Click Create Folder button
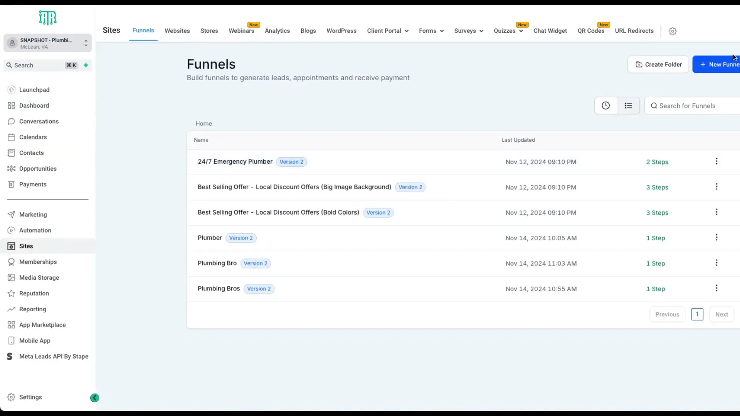The image size is (740, 416). [658, 64]
